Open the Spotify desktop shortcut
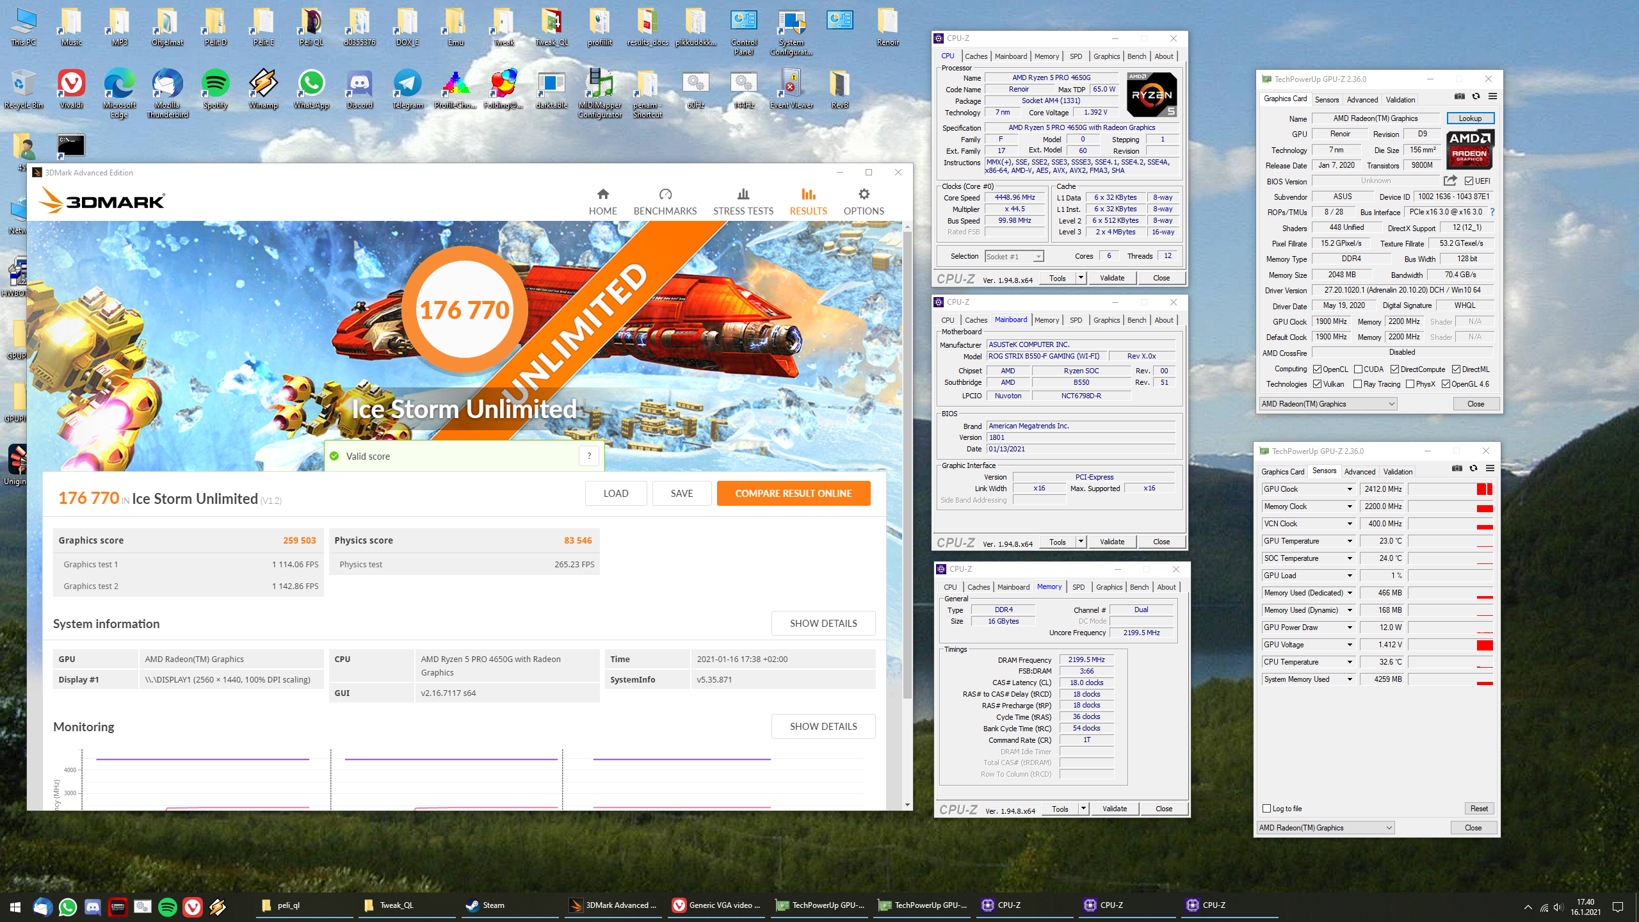Screen dimensions: 1639x922 click(x=215, y=88)
